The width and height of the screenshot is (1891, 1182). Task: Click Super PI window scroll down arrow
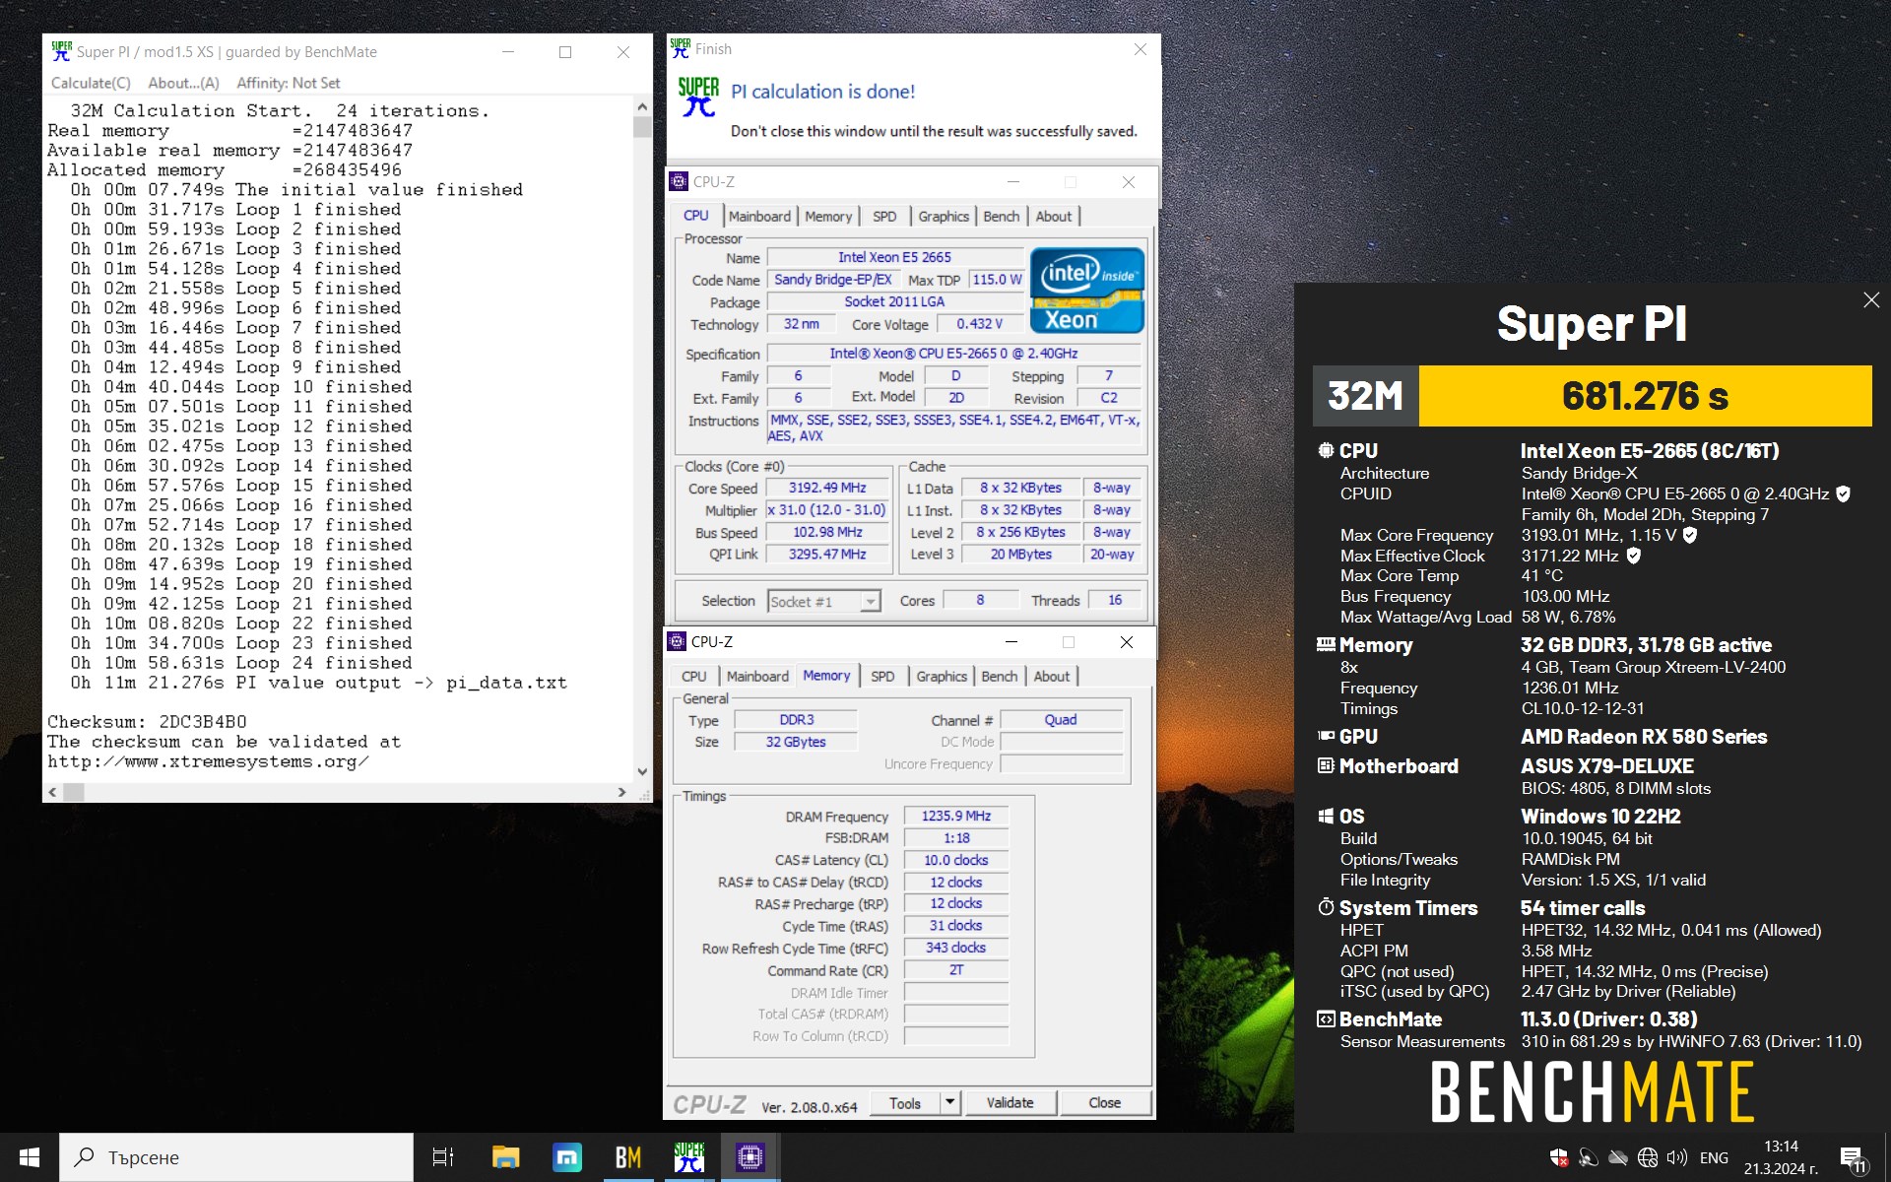click(x=642, y=772)
